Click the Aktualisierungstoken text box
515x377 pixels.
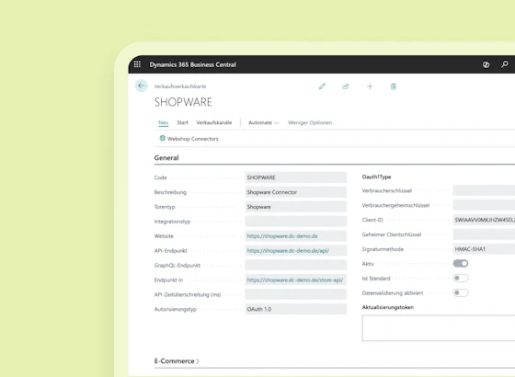pos(439,328)
